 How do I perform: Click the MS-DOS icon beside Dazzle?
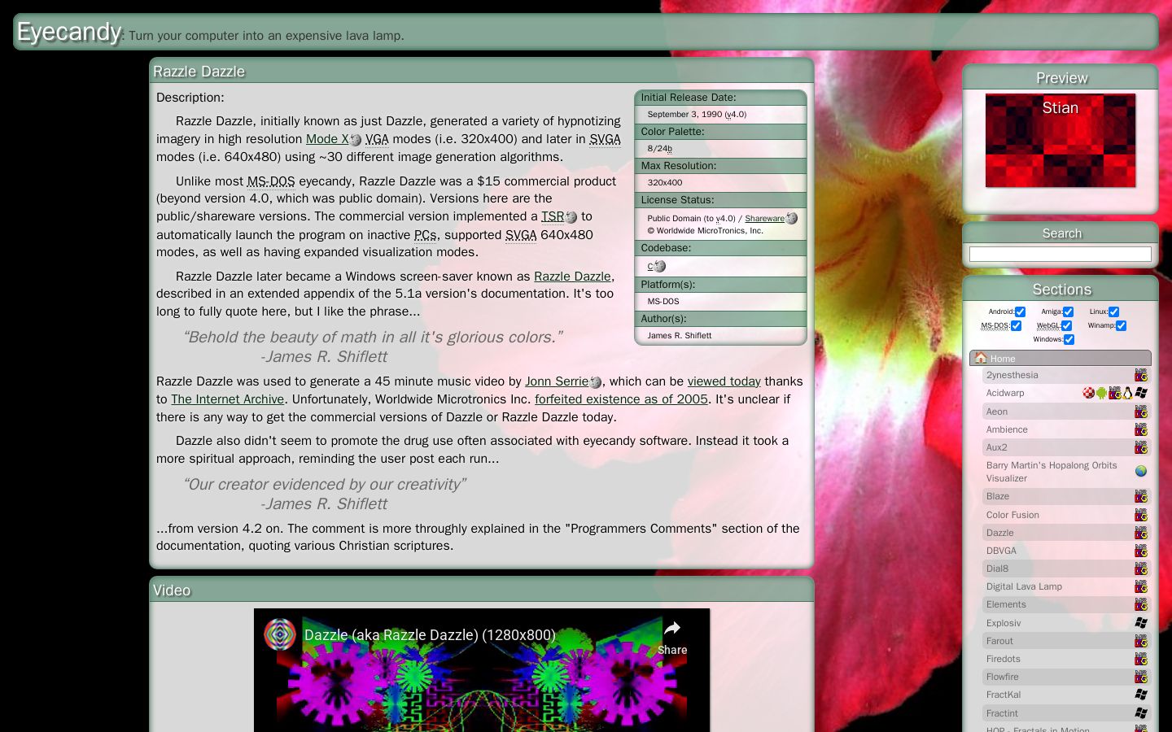click(x=1141, y=533)
